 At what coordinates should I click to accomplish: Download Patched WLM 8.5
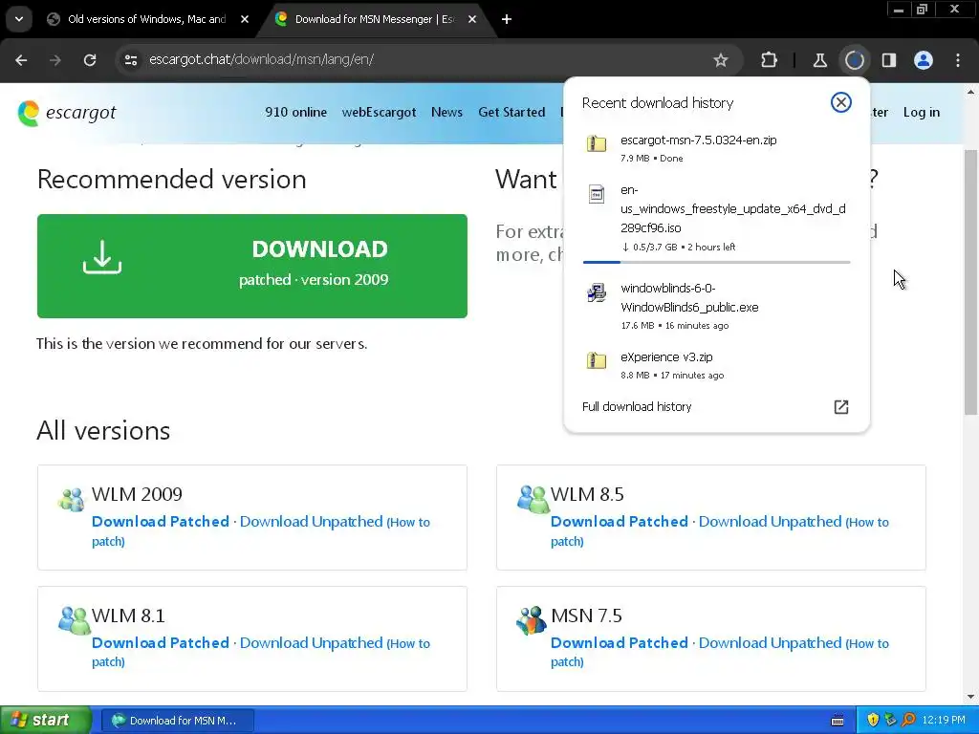pyautogui.click(x=620, y=522)
